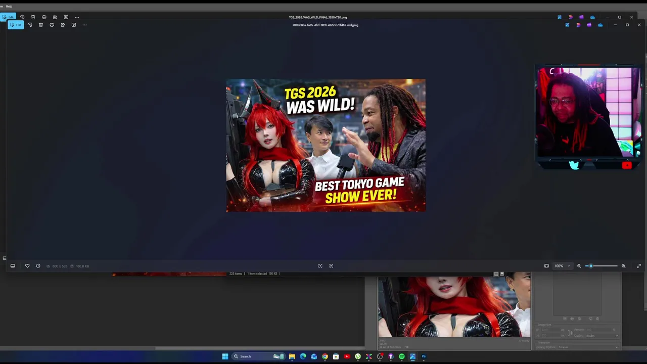Print from the back TGS_2026 Photos window
Image resolution: width=647 pixels, height=364 pixels.
[x=44, y=17]
